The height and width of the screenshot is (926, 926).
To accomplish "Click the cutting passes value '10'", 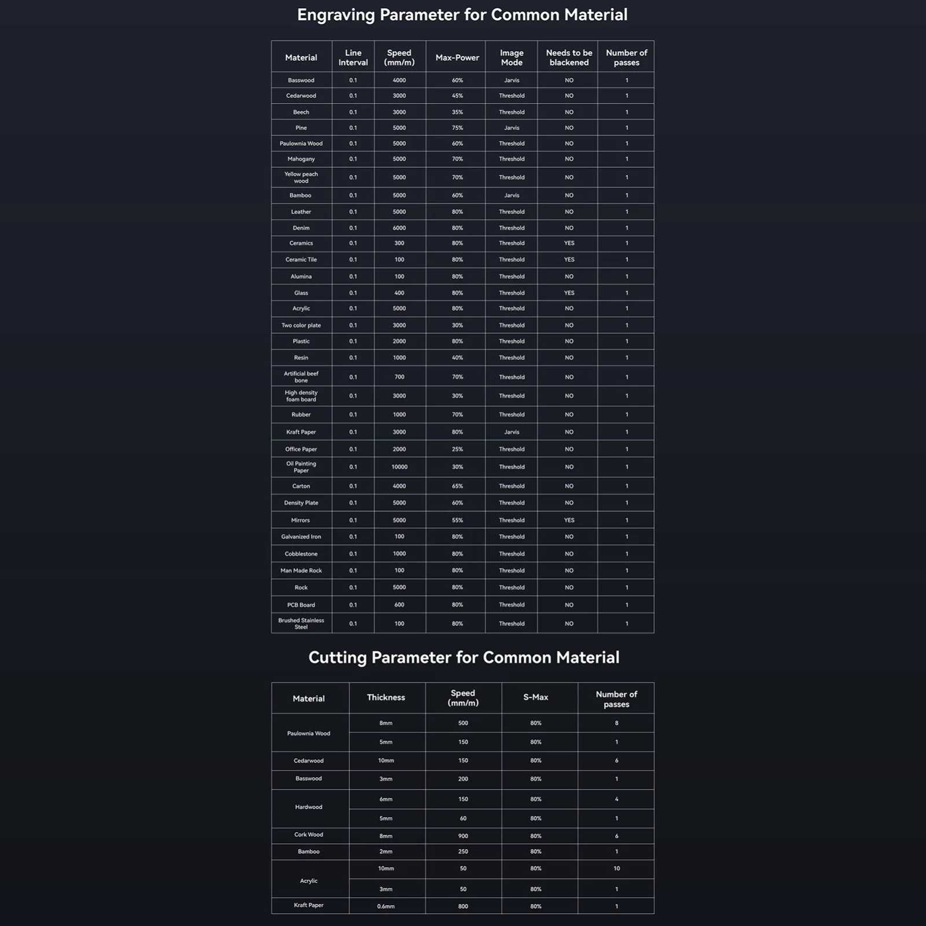I will point(616,869).
